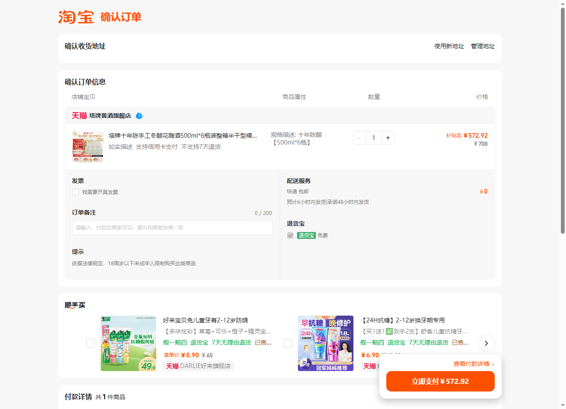Click the 支持信用卡支付 label
Screen dimensions: 566x409
[157, 147]
